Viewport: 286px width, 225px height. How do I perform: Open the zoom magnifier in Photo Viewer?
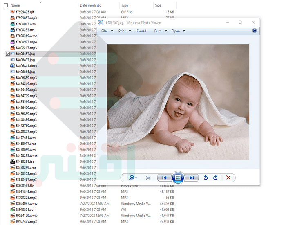(x=132, y=178)
